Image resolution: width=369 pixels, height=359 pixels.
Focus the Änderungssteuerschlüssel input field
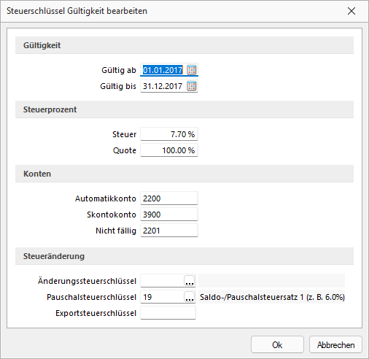[162, 281]
